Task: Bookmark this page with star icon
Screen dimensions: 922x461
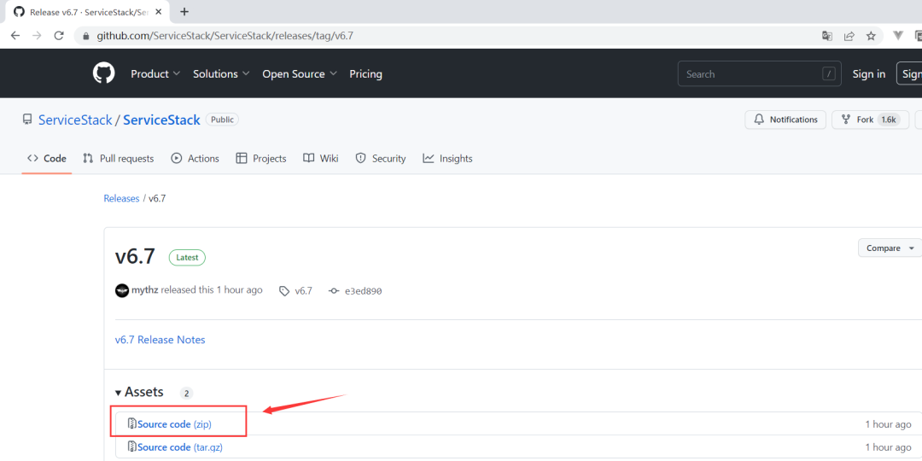Action: point(871,36)
